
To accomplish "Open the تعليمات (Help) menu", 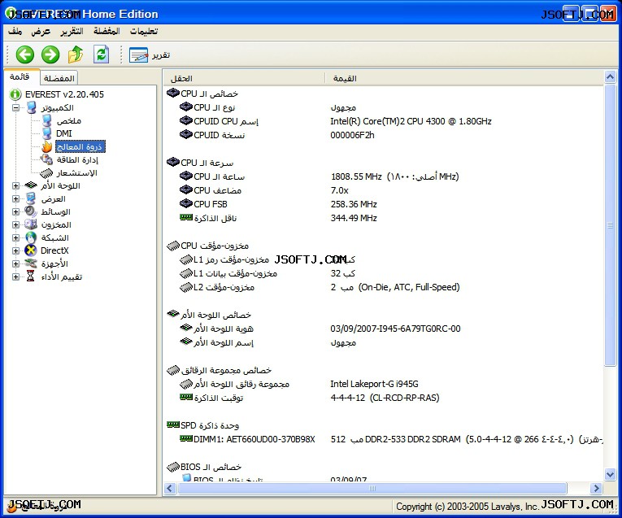I will [x=144, y=31].
